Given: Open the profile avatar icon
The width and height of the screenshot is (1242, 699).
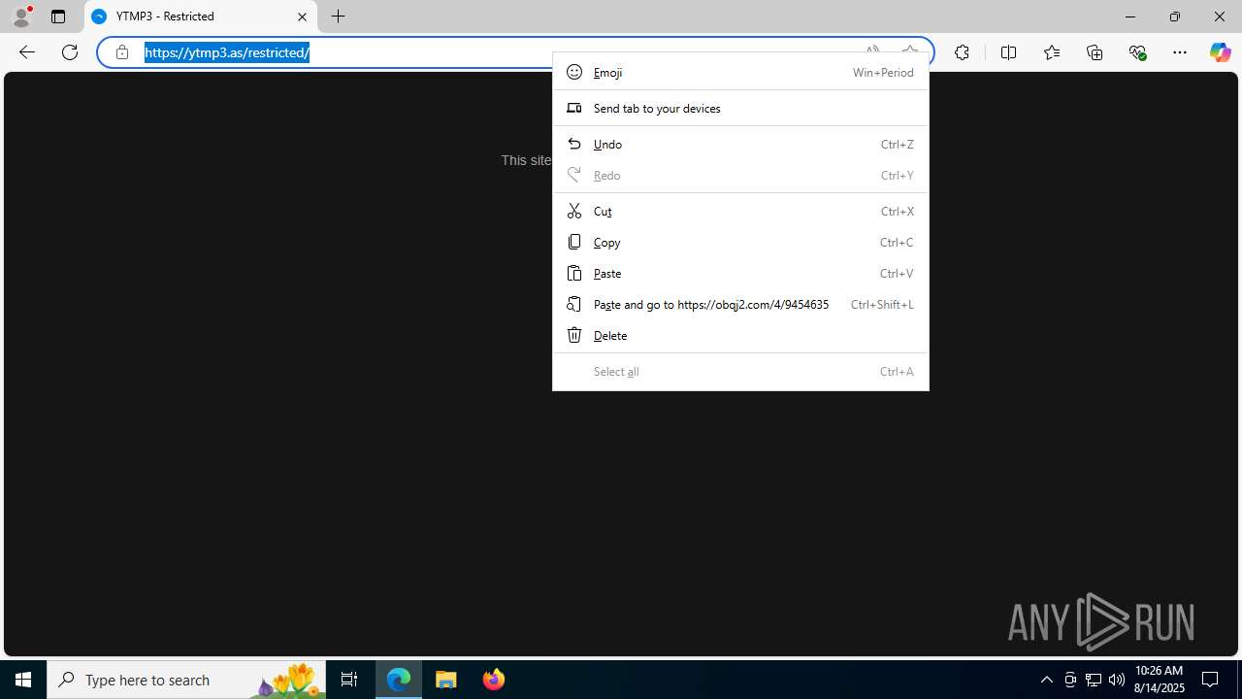Looking at the screenshot, I should (x=21, y=17).
